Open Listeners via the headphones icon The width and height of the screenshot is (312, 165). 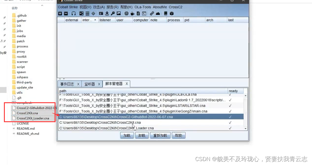pos(74,14)
